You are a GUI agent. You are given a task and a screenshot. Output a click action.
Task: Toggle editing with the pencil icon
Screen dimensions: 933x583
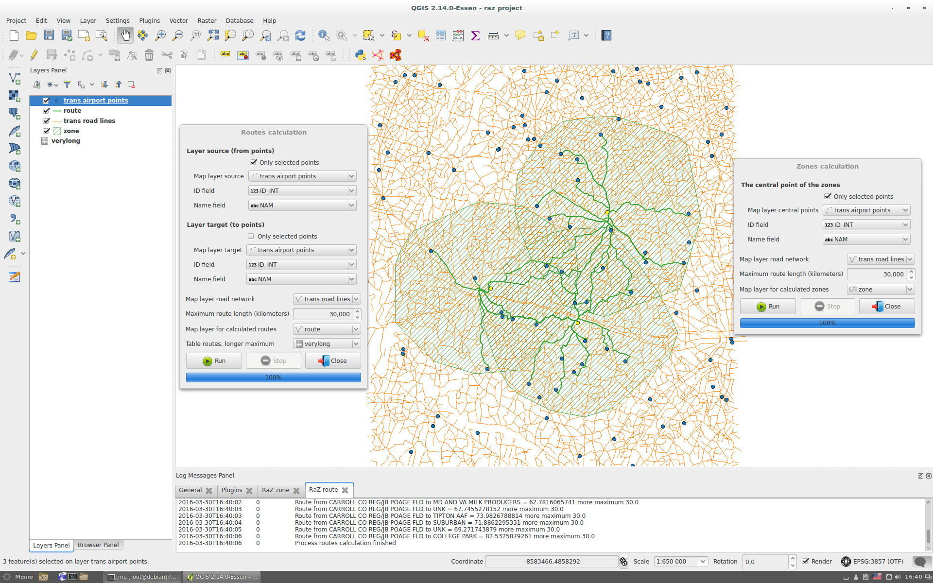pos(34,55)
